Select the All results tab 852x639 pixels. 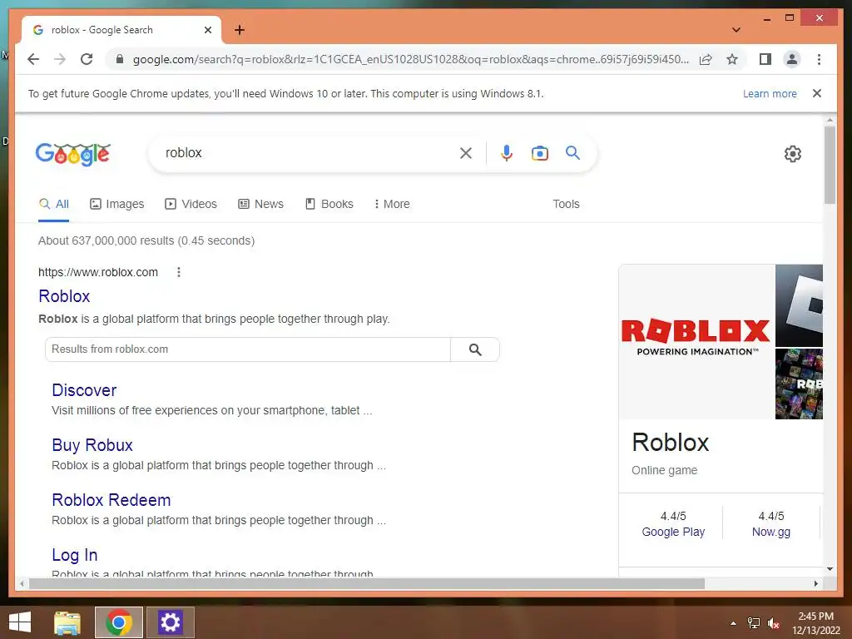(54, 205)
